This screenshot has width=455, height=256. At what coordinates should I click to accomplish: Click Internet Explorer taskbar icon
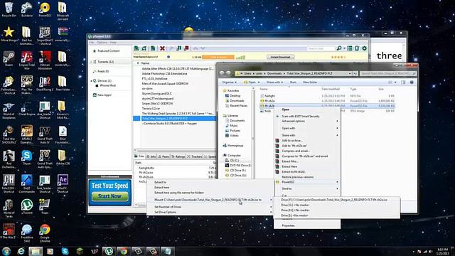(x=21, y=251)
